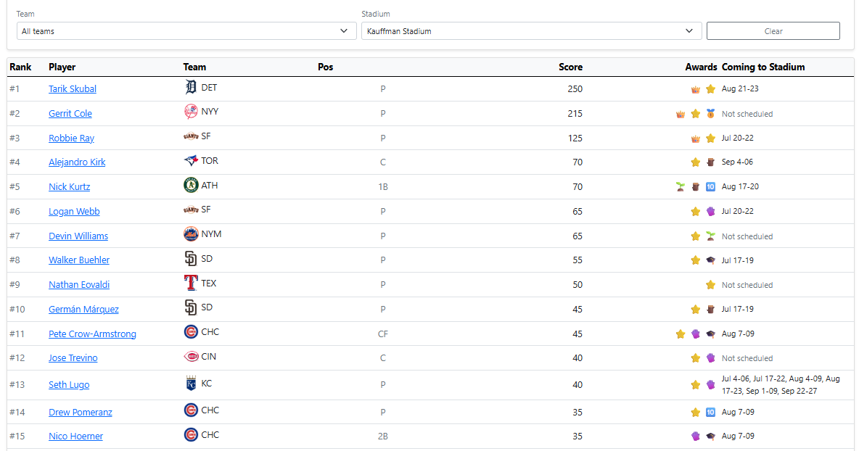Open Devin Williams player link

78,236
